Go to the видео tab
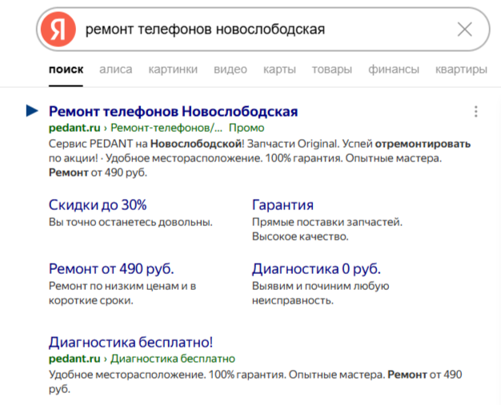 click(230, 69)
